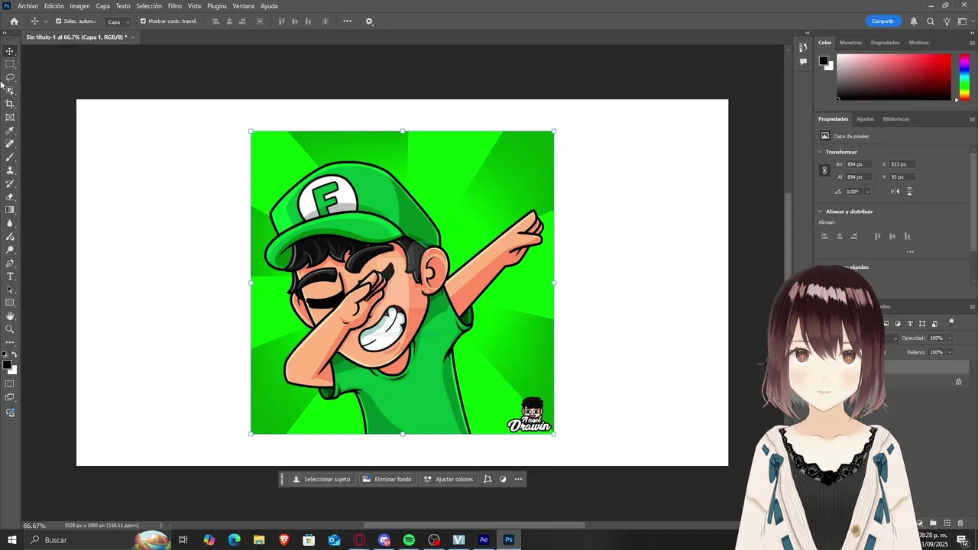Select the Frame tool
The height and width of the screenshot is (550, 978).
pos(10,117)
